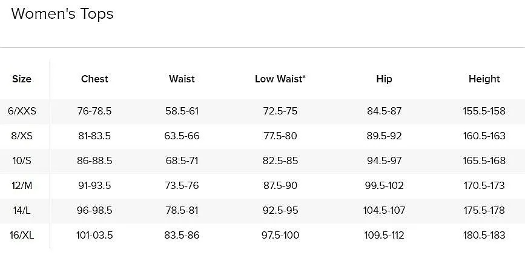Screen dimensions: 525x258
Task: Click the Chest column header
Action: [x=94, y=79]
